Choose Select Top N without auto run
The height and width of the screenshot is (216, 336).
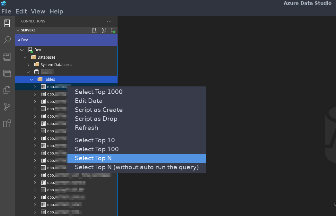pyautogui.click(x=137, y=167)
